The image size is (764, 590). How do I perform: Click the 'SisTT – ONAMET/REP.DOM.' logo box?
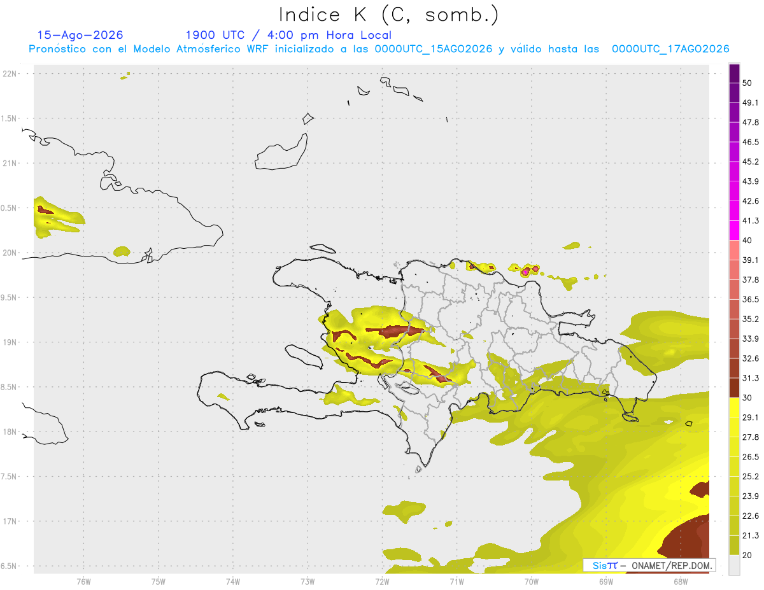coord(649,565)
